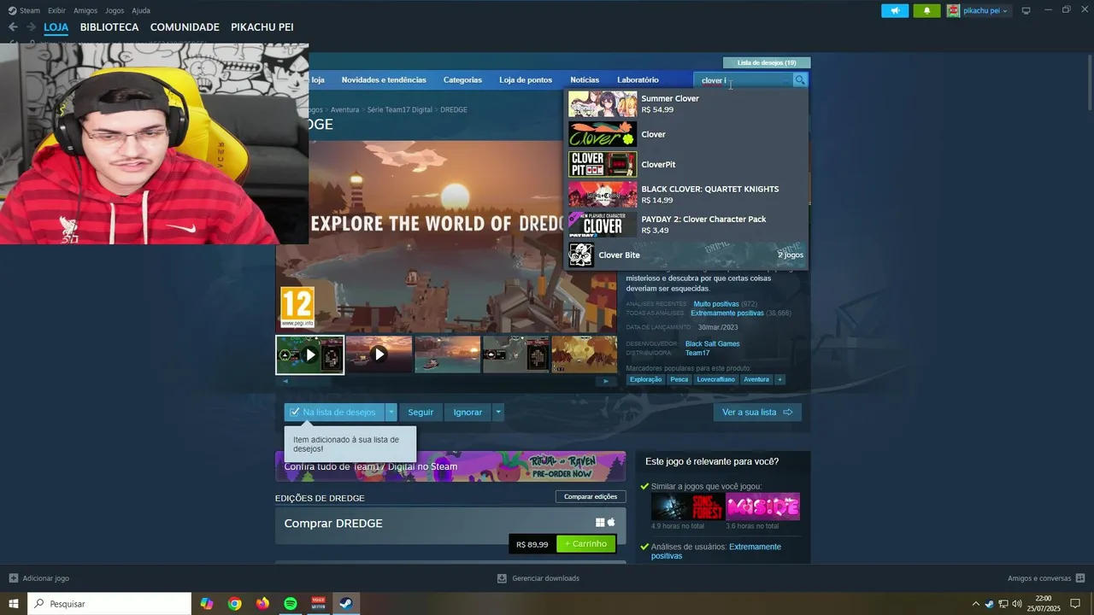Click the Lovecraftiano tag

click(715, 379)
